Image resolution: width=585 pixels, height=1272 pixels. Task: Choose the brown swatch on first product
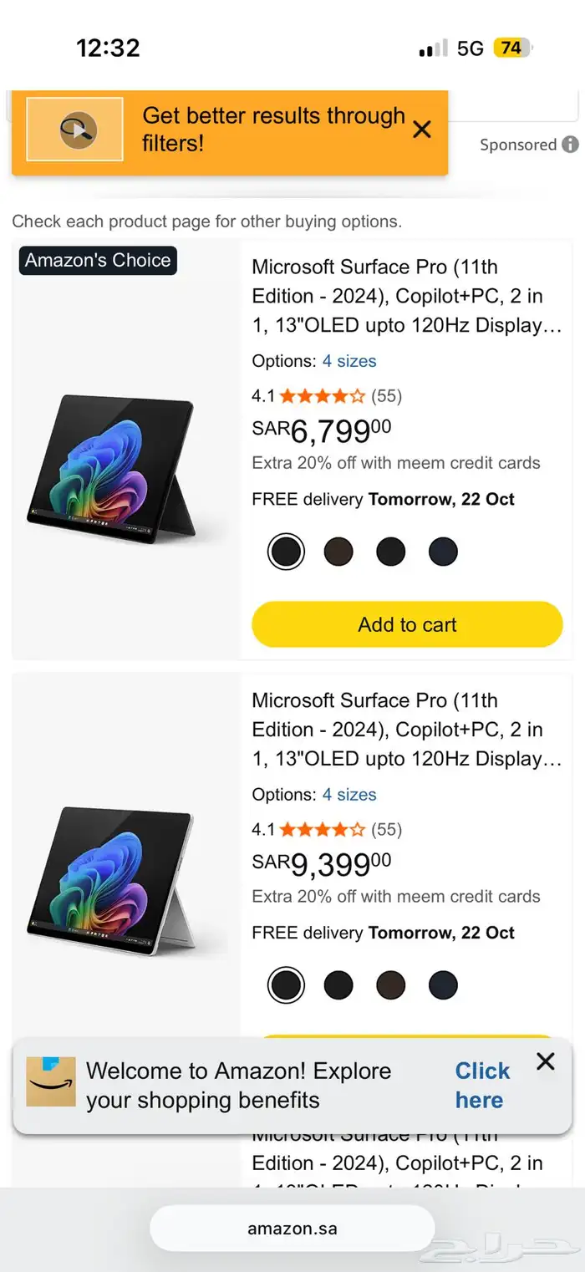[x=338, y=552]
